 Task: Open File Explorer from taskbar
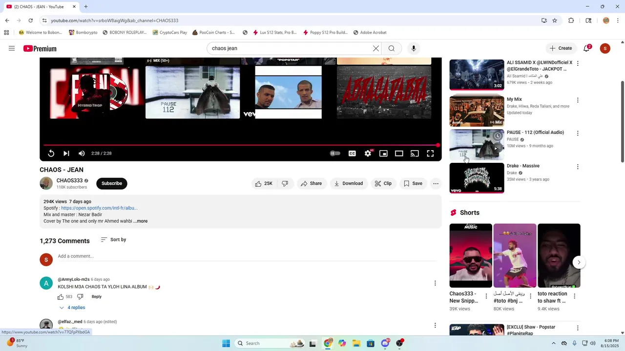pos(356,343)
